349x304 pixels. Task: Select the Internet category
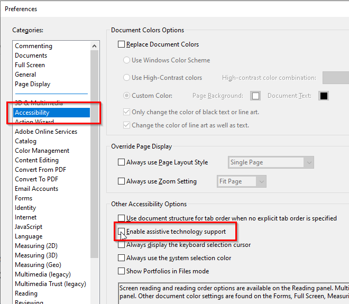click(x=25, y=217)
